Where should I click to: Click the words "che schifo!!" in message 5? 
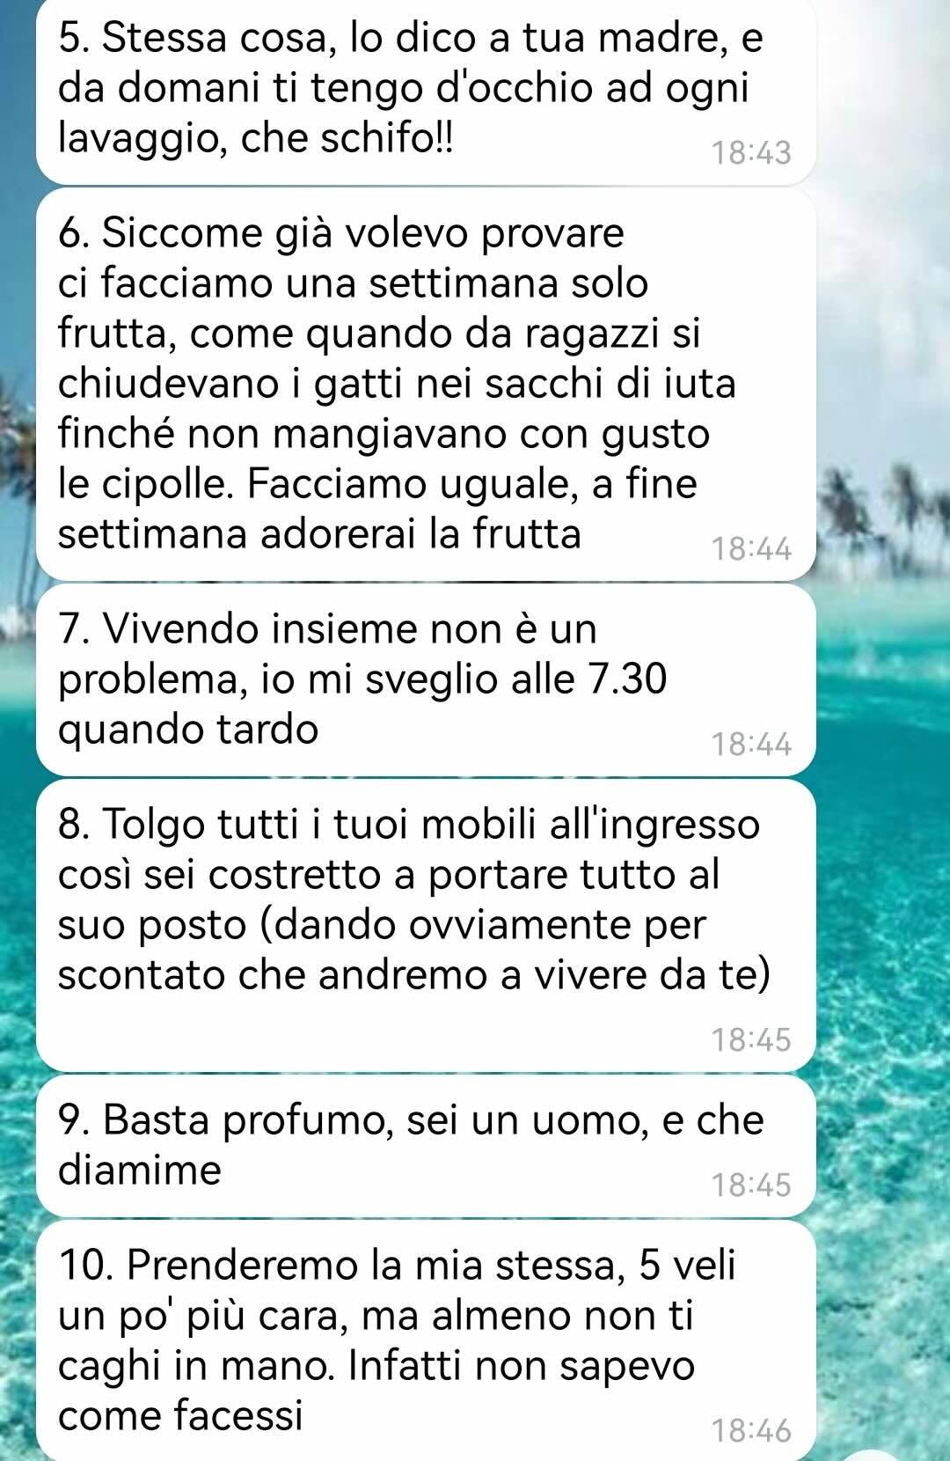point(347,138)
